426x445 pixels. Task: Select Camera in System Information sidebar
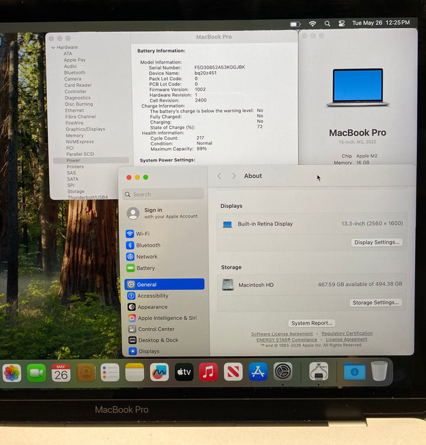[72, 79]
